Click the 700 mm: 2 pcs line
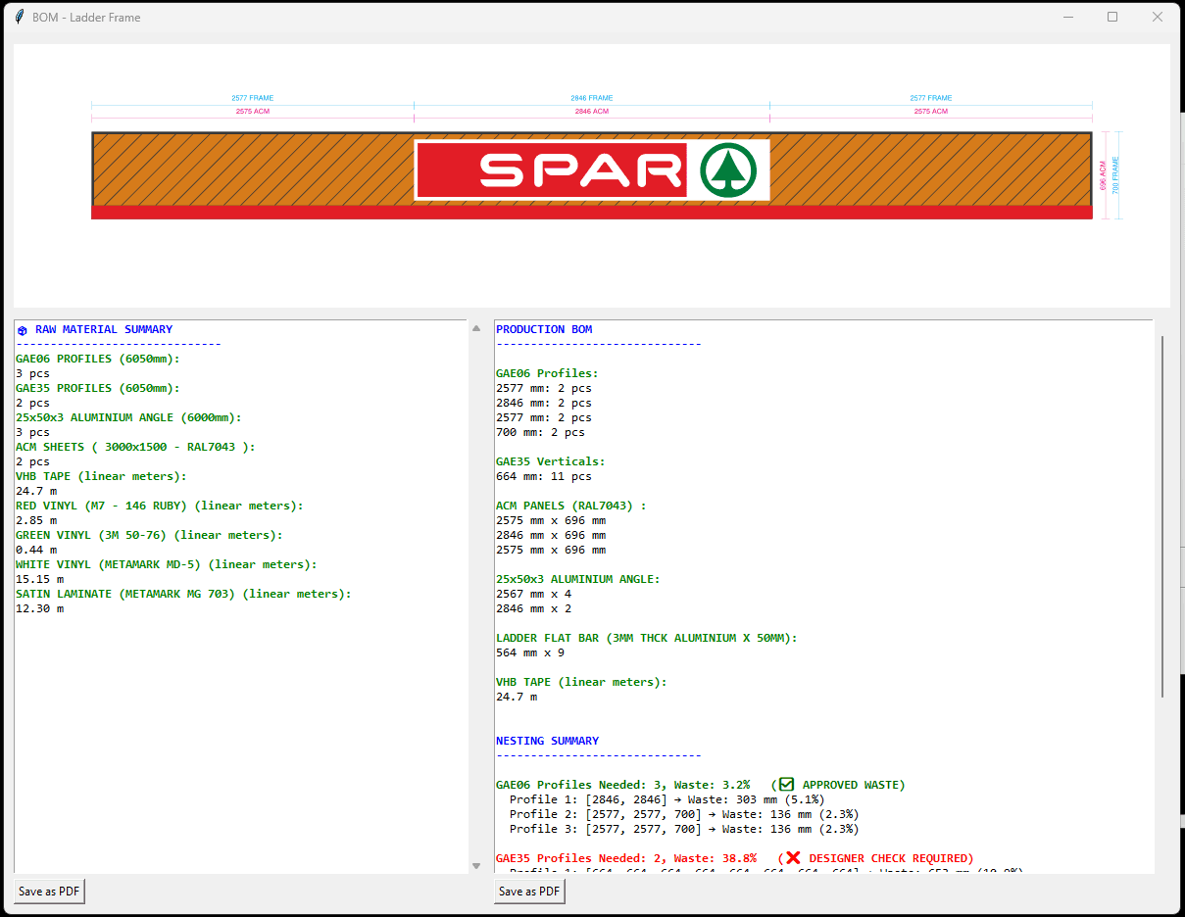Image resolution: width=1185 pixels, height=917 pixels. coord(540,432)
